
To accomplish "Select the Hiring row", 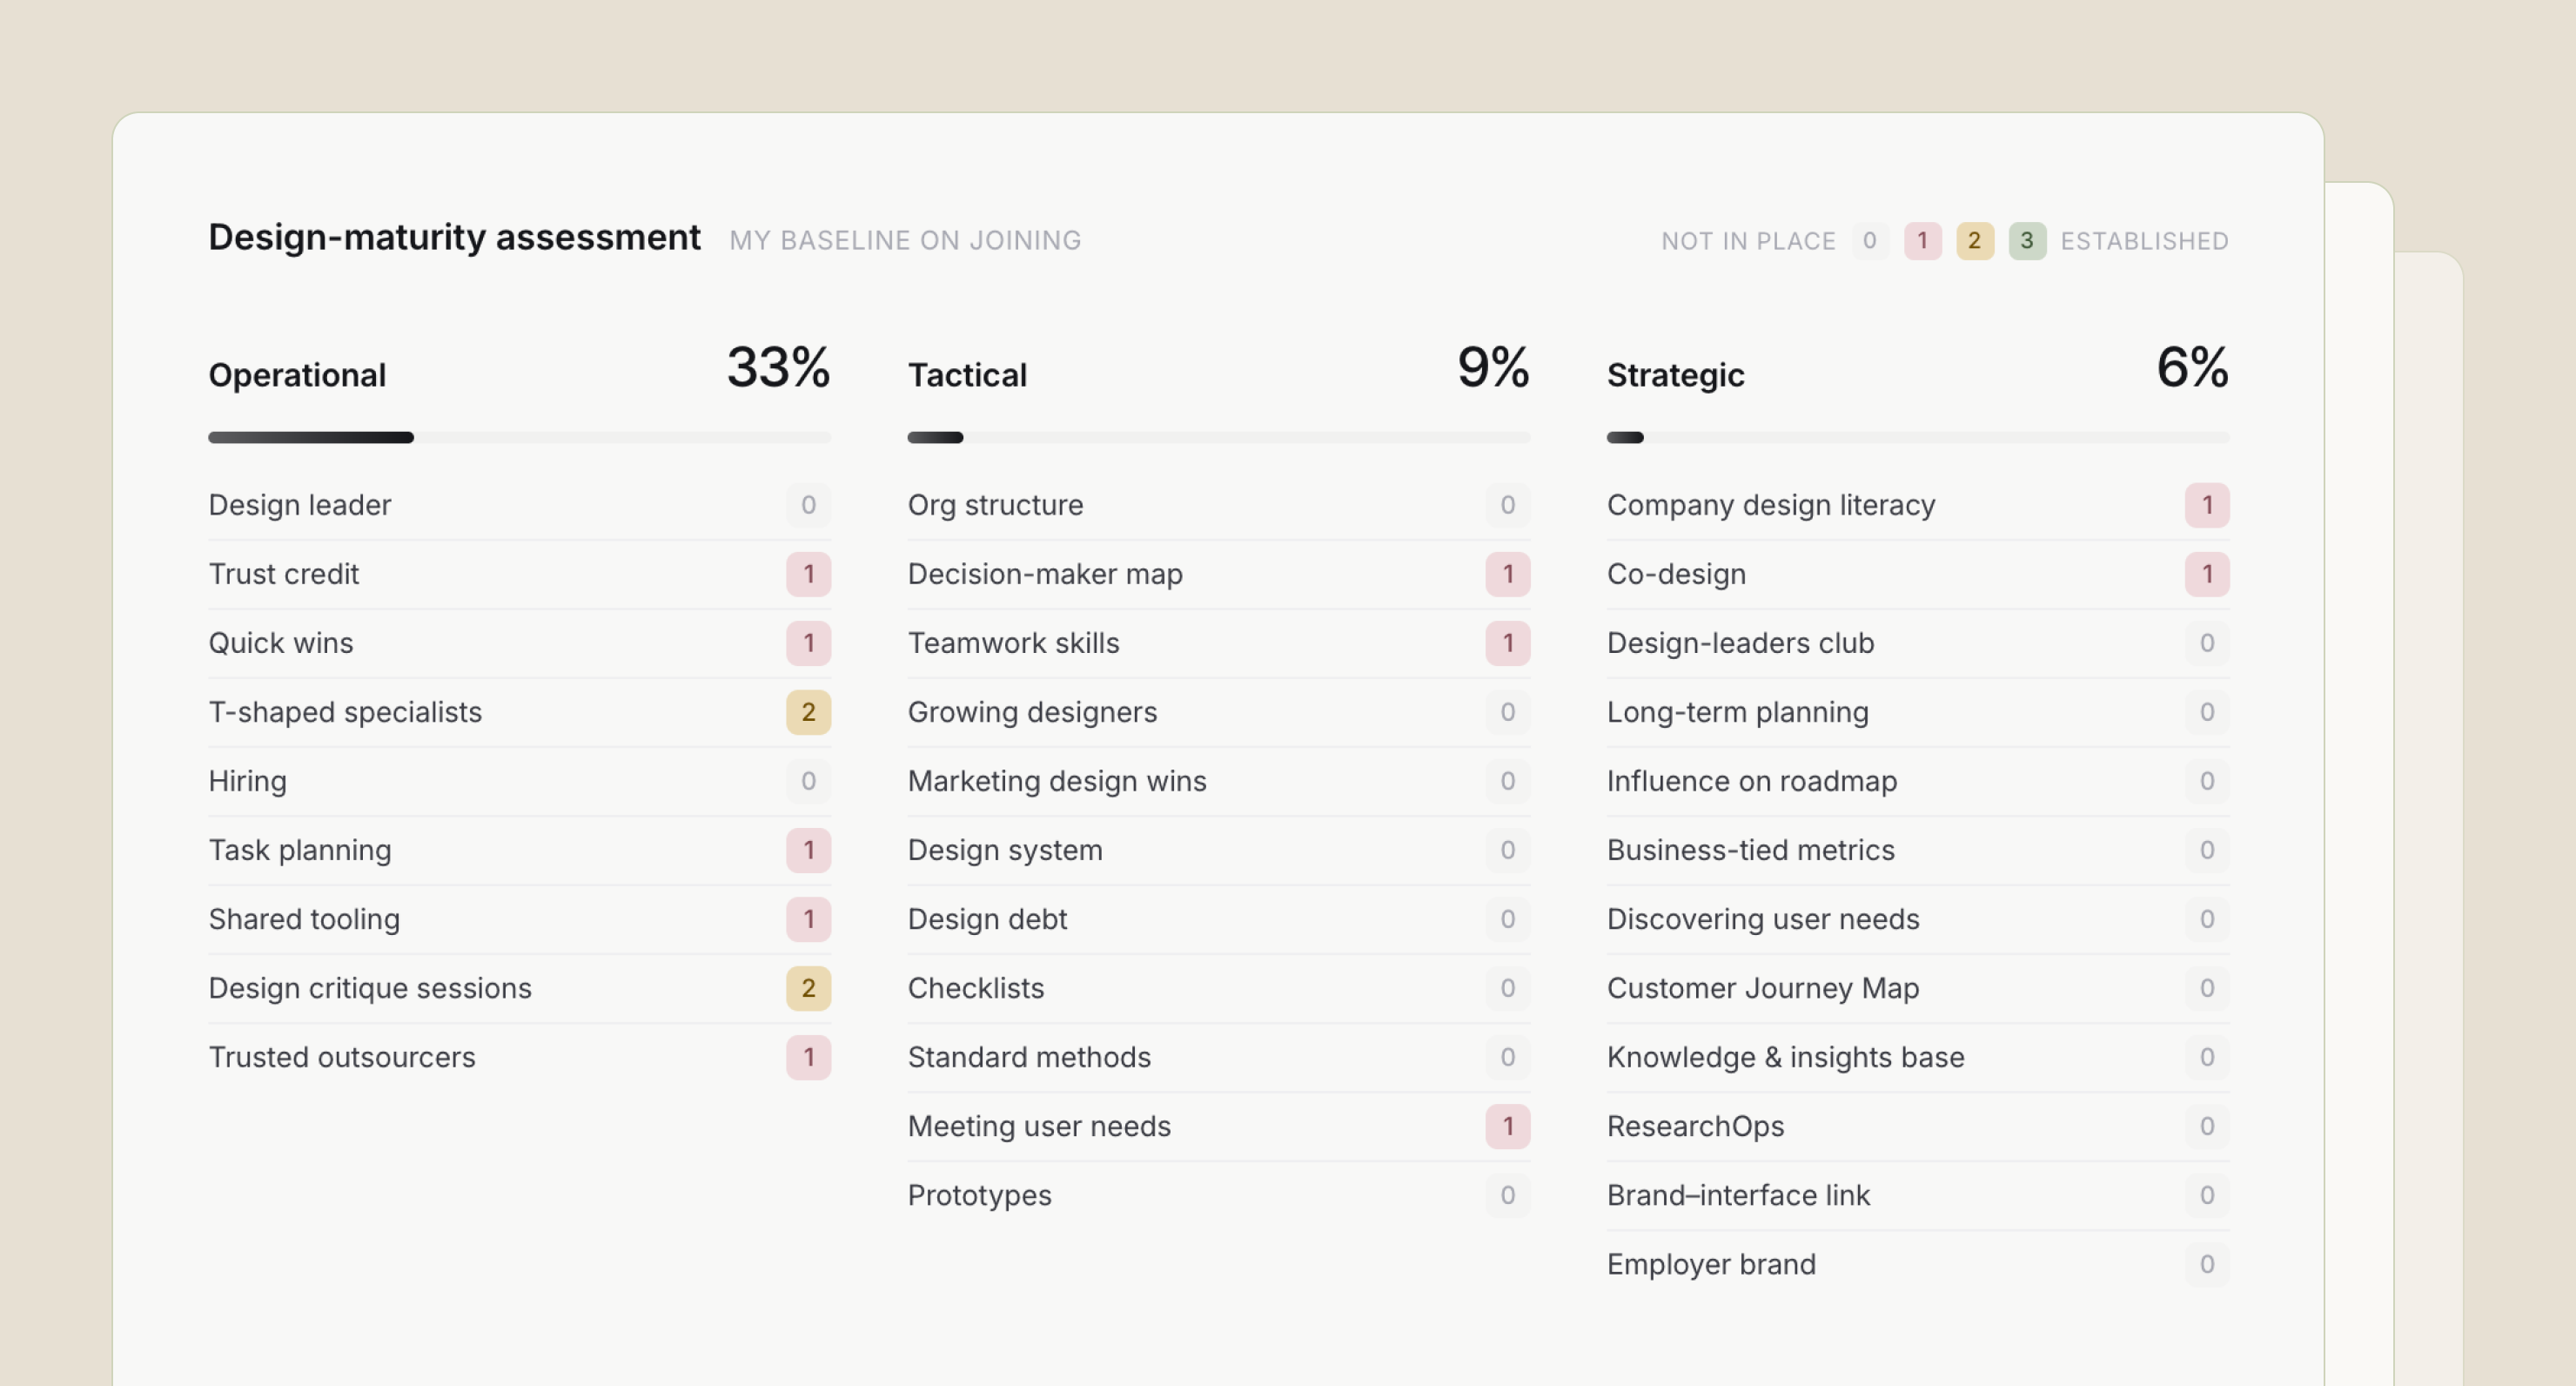I will click(x=519, y=782).
